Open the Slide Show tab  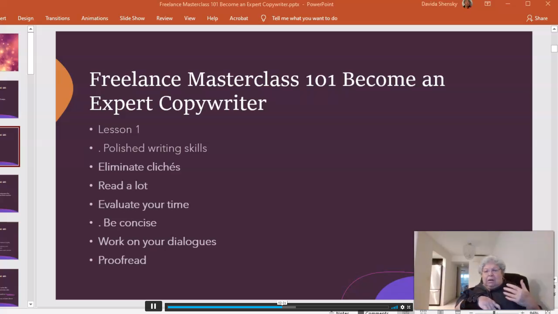(x=132, y=18)
